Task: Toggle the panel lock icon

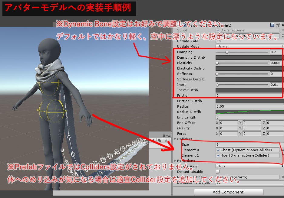Action: tap(164, 136)
